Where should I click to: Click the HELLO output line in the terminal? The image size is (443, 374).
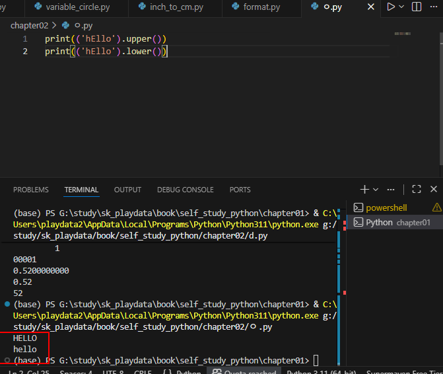coord(25,338)
